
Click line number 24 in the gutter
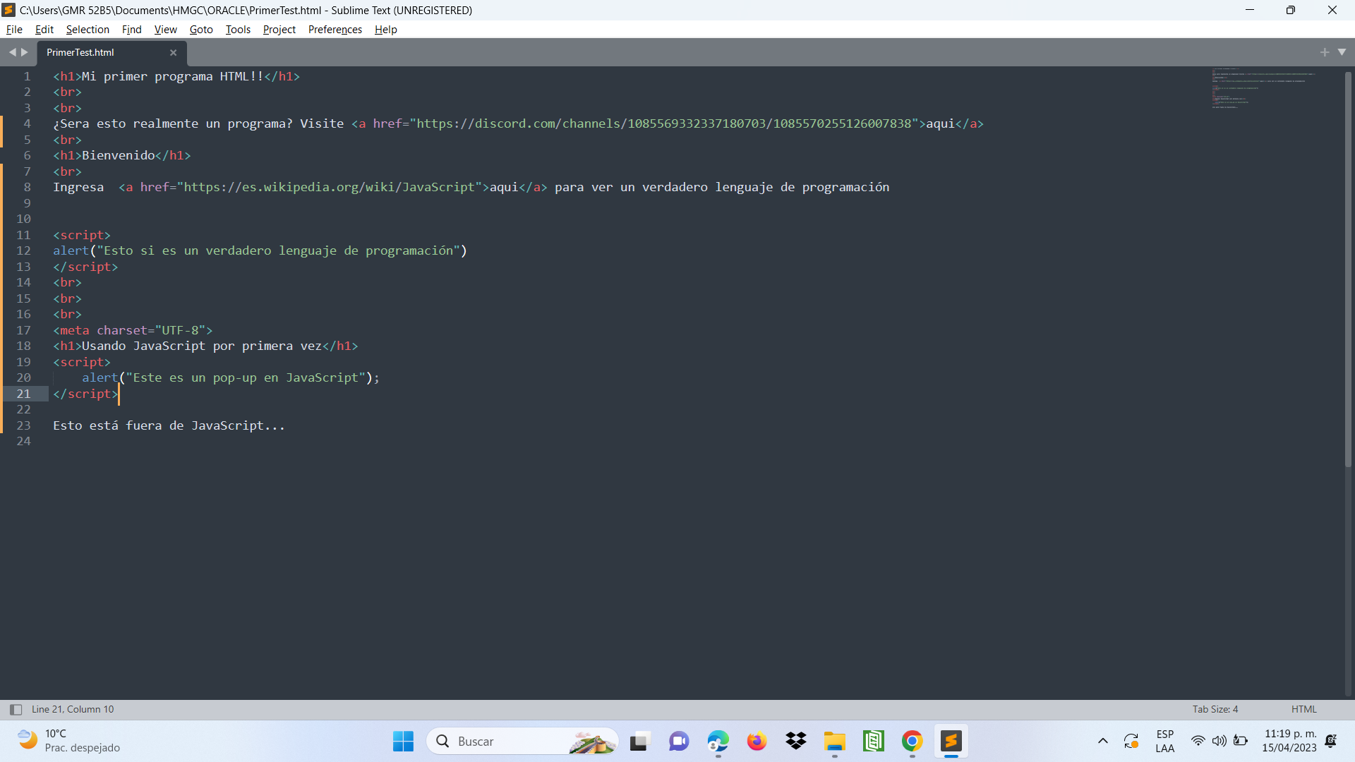23,441
